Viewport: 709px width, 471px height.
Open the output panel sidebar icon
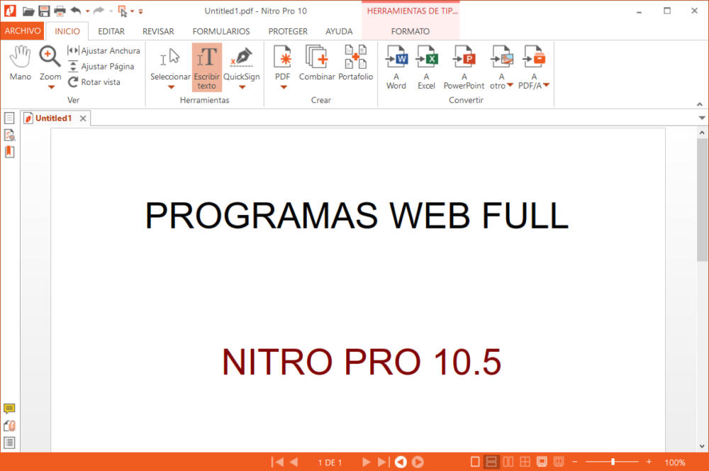point(9,443)
